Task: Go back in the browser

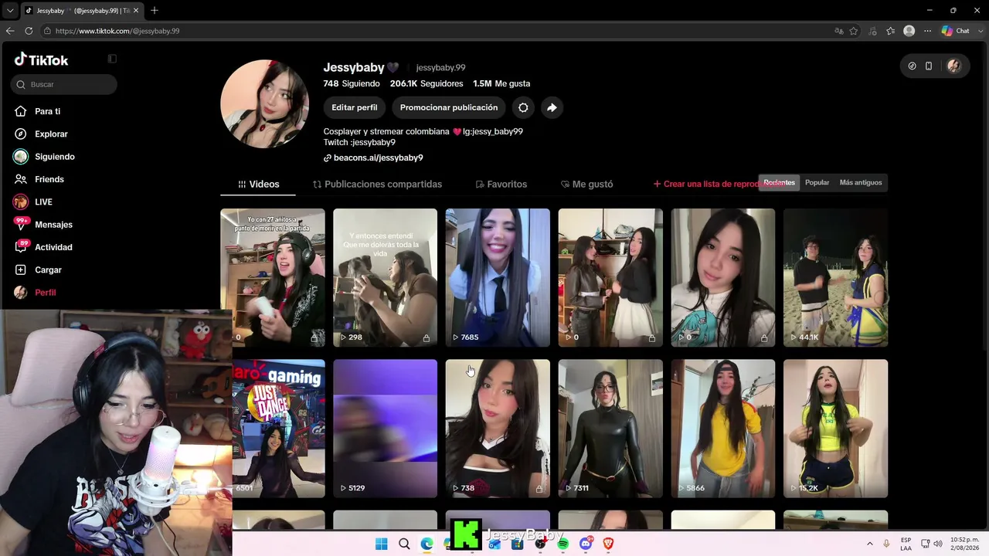Action: (x=10, y=31)
